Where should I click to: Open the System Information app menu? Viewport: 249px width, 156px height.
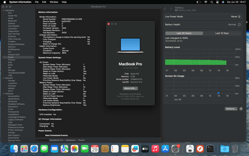click(x=20, y=2)
